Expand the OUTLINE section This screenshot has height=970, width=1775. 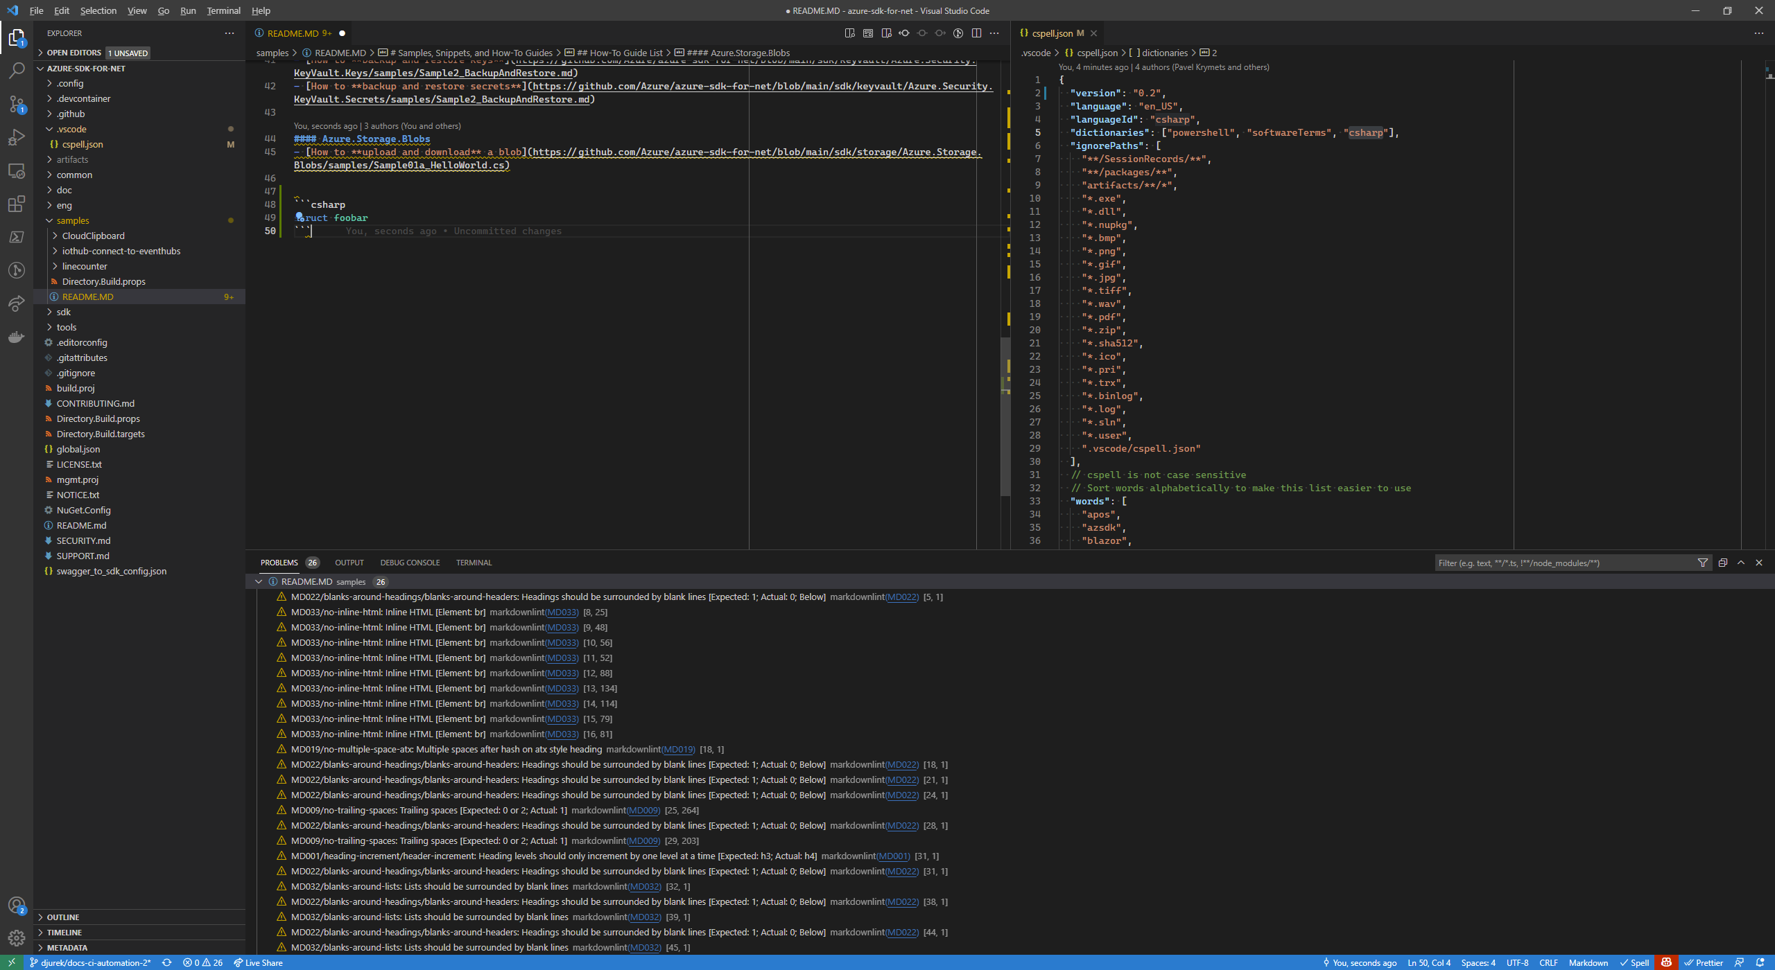click(x=63, y=917)
